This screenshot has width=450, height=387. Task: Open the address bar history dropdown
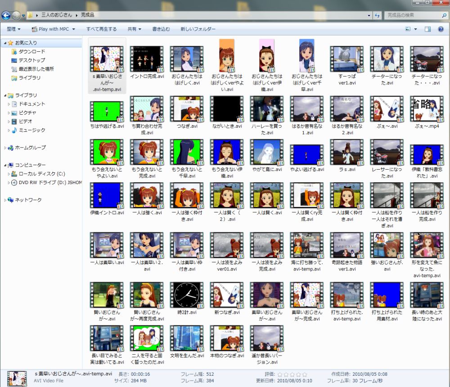click(369, 15)
